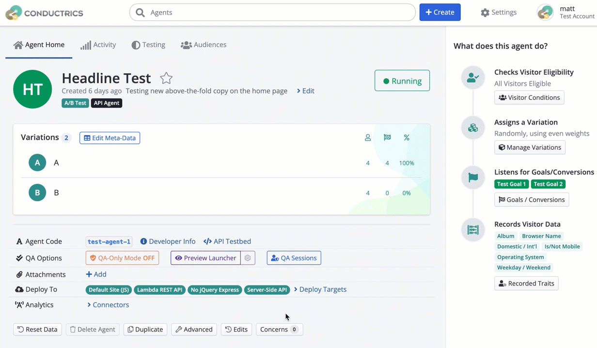Viewport: 597px width, 348px height.
Task: Click Reset Data button
Action: pos(37,329)
